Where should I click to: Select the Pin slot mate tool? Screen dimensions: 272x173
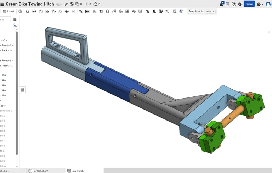click(60, 11)
